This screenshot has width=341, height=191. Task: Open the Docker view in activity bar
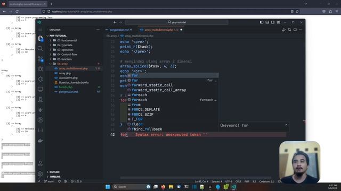[x=40, y=141]
